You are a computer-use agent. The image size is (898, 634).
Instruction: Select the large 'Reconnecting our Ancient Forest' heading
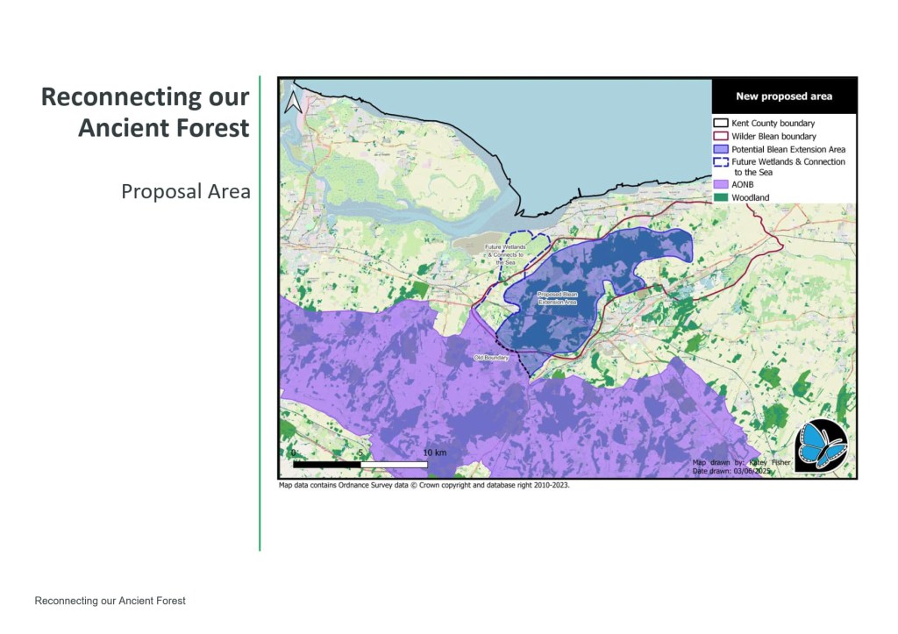pyautogui.click(x=146, y=112)
